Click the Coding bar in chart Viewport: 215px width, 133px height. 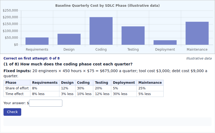(x=101, y=31)
